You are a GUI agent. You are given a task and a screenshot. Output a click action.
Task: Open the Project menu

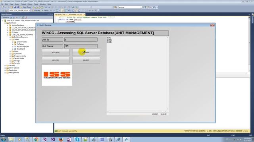(23, 4)
